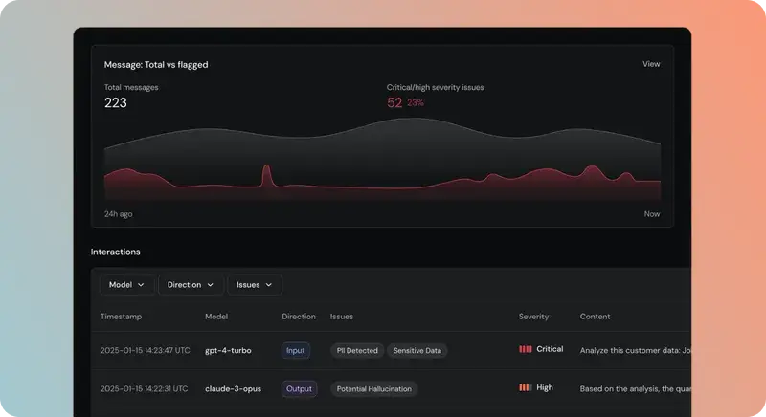Image resolution: width=766 pixels, height=417 pixels.
Task: Click the Model column header
Action: 216,317
